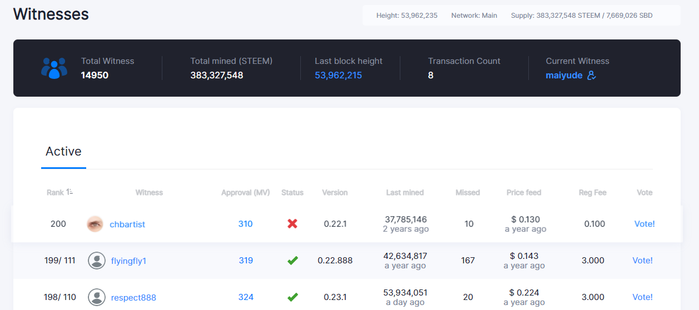Click the green check status for flyingfly1
Image resolution: width=699 pixels, height=310 pixels.
(x=293, y=261)
